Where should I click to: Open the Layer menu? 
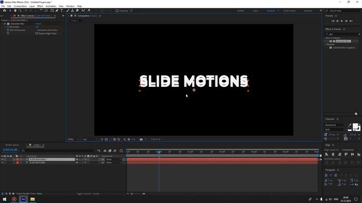coord(32,6)
